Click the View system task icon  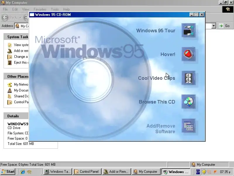tap(10, 45)
